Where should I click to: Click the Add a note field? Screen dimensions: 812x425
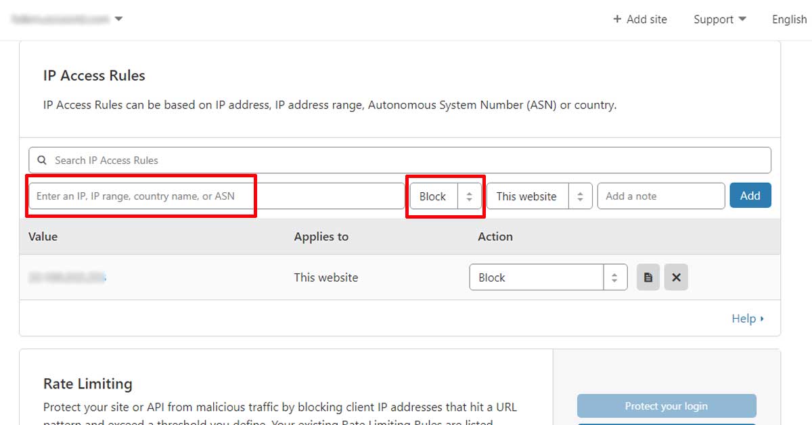[660, 196]
